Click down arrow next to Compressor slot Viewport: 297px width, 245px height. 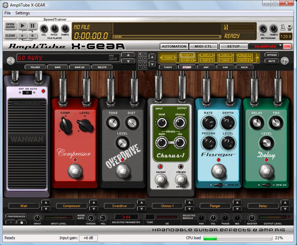pos(94,209)
